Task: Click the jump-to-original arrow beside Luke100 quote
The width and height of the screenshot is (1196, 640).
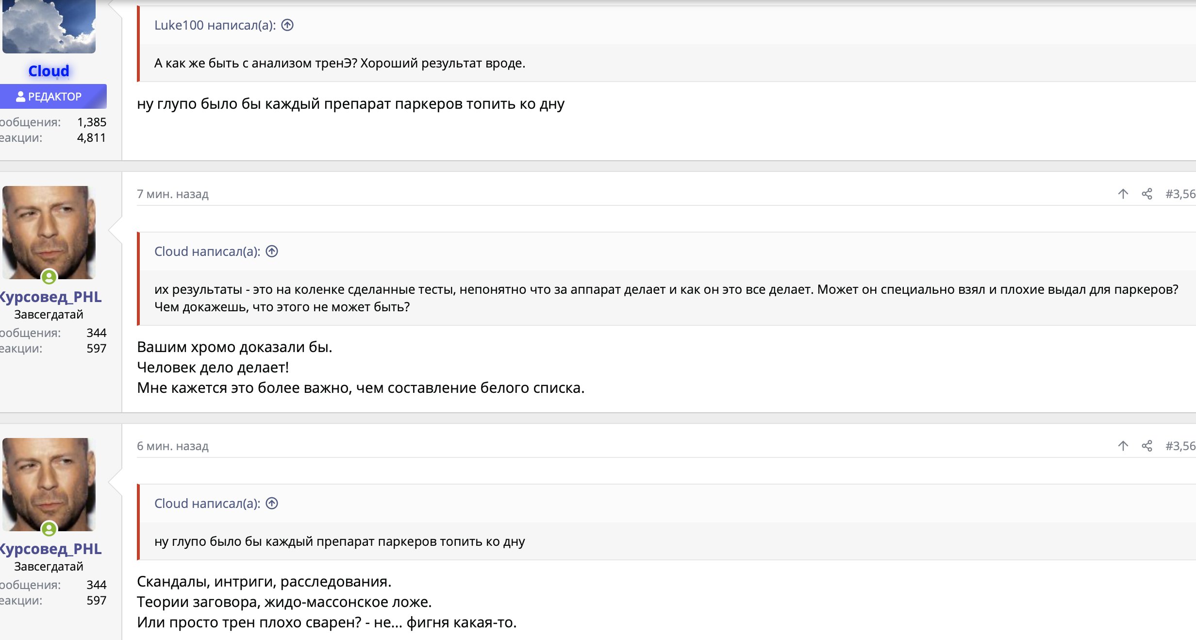Action: click(287, 25)
